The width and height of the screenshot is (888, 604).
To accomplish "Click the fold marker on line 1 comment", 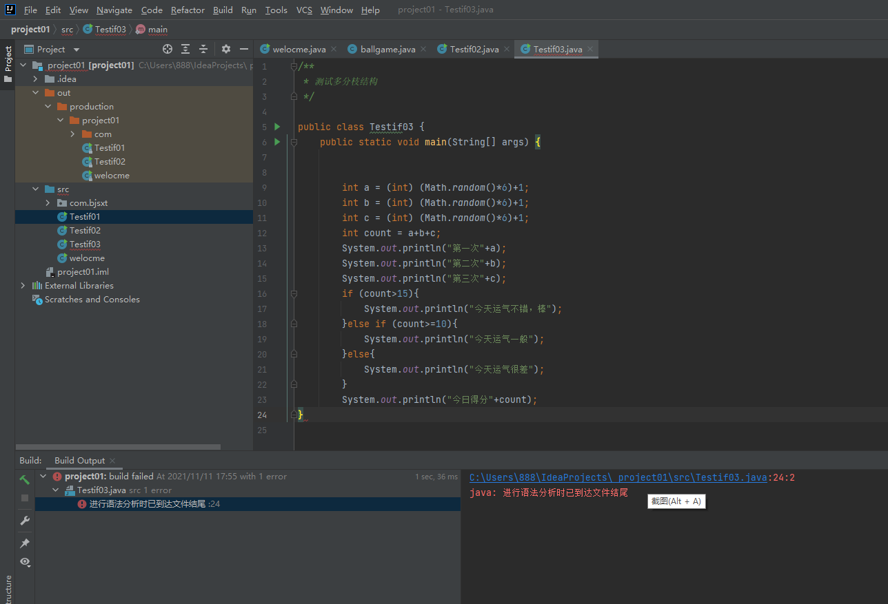I will coord(294,66).
